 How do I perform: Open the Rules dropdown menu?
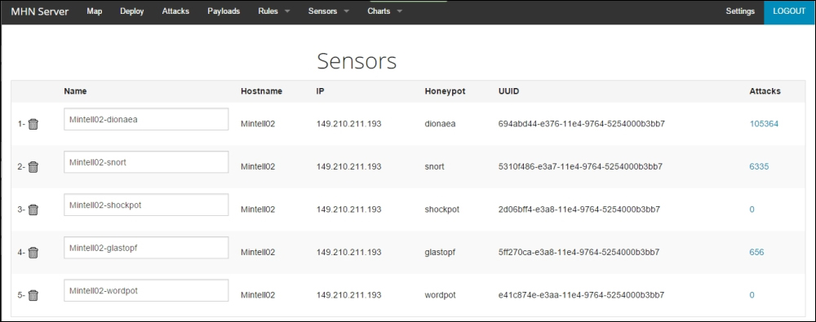273,11
